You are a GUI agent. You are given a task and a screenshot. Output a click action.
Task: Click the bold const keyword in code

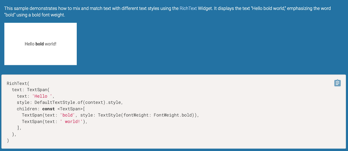(48, 109)
